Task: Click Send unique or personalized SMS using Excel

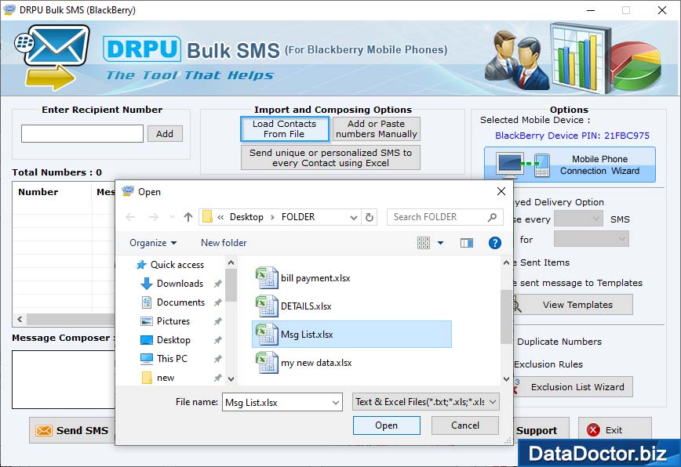Action: point(330,157)
